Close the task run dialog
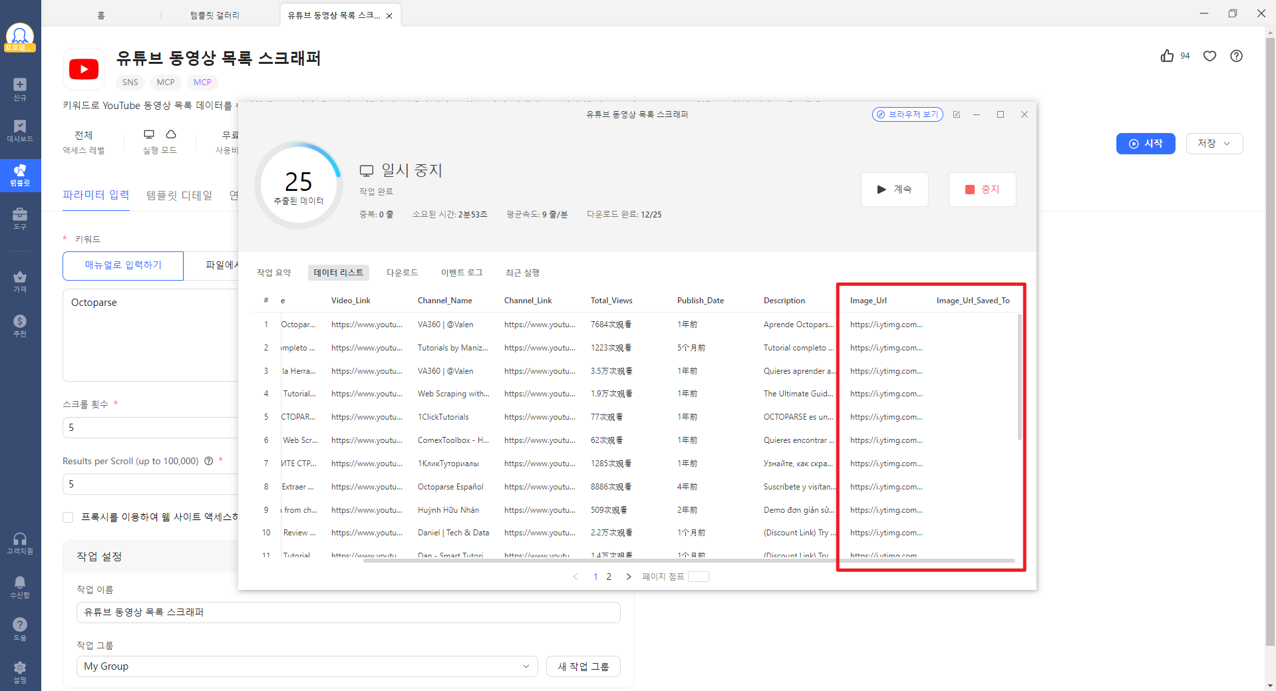Viewport: 1276px width, 691px height. coord(1025,114)
